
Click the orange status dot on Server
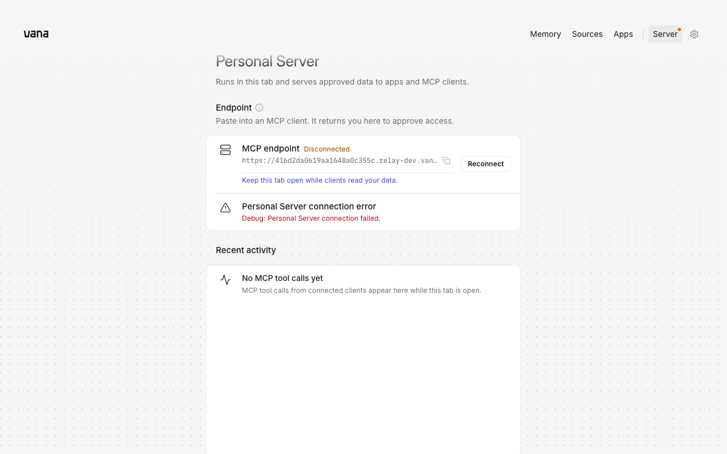(x=679, y=30)
